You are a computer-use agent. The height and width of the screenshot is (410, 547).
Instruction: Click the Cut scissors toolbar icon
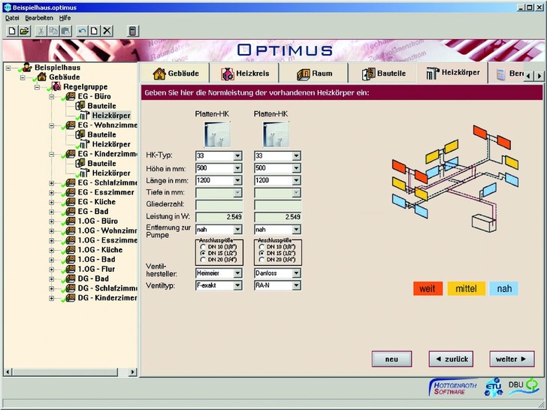click(41, 31)
